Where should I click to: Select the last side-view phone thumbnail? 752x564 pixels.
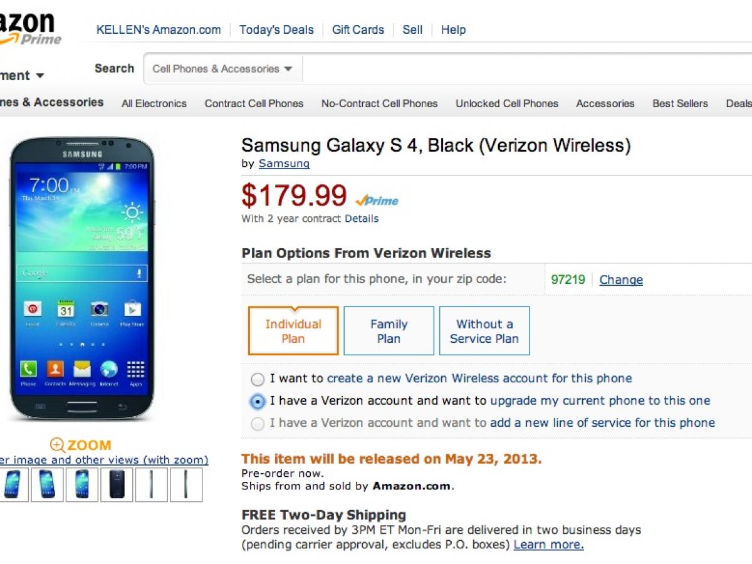tap(186, 484)
